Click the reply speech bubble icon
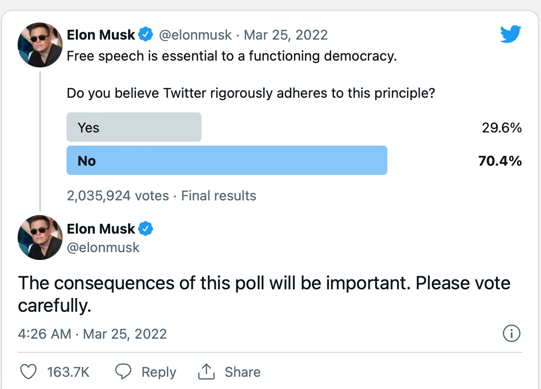Viewport: 541px width, 389px height. coord(123,371)
